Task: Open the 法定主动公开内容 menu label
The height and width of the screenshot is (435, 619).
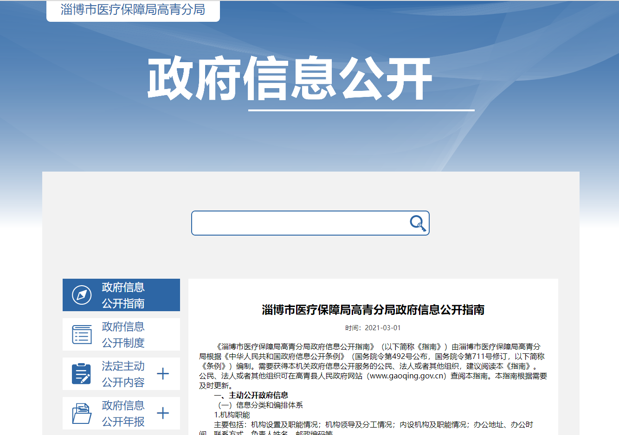Action: coord(123,374)
